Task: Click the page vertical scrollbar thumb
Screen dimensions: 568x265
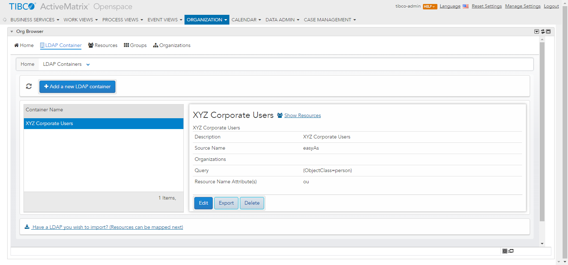Action: click(x=565, y=132)
